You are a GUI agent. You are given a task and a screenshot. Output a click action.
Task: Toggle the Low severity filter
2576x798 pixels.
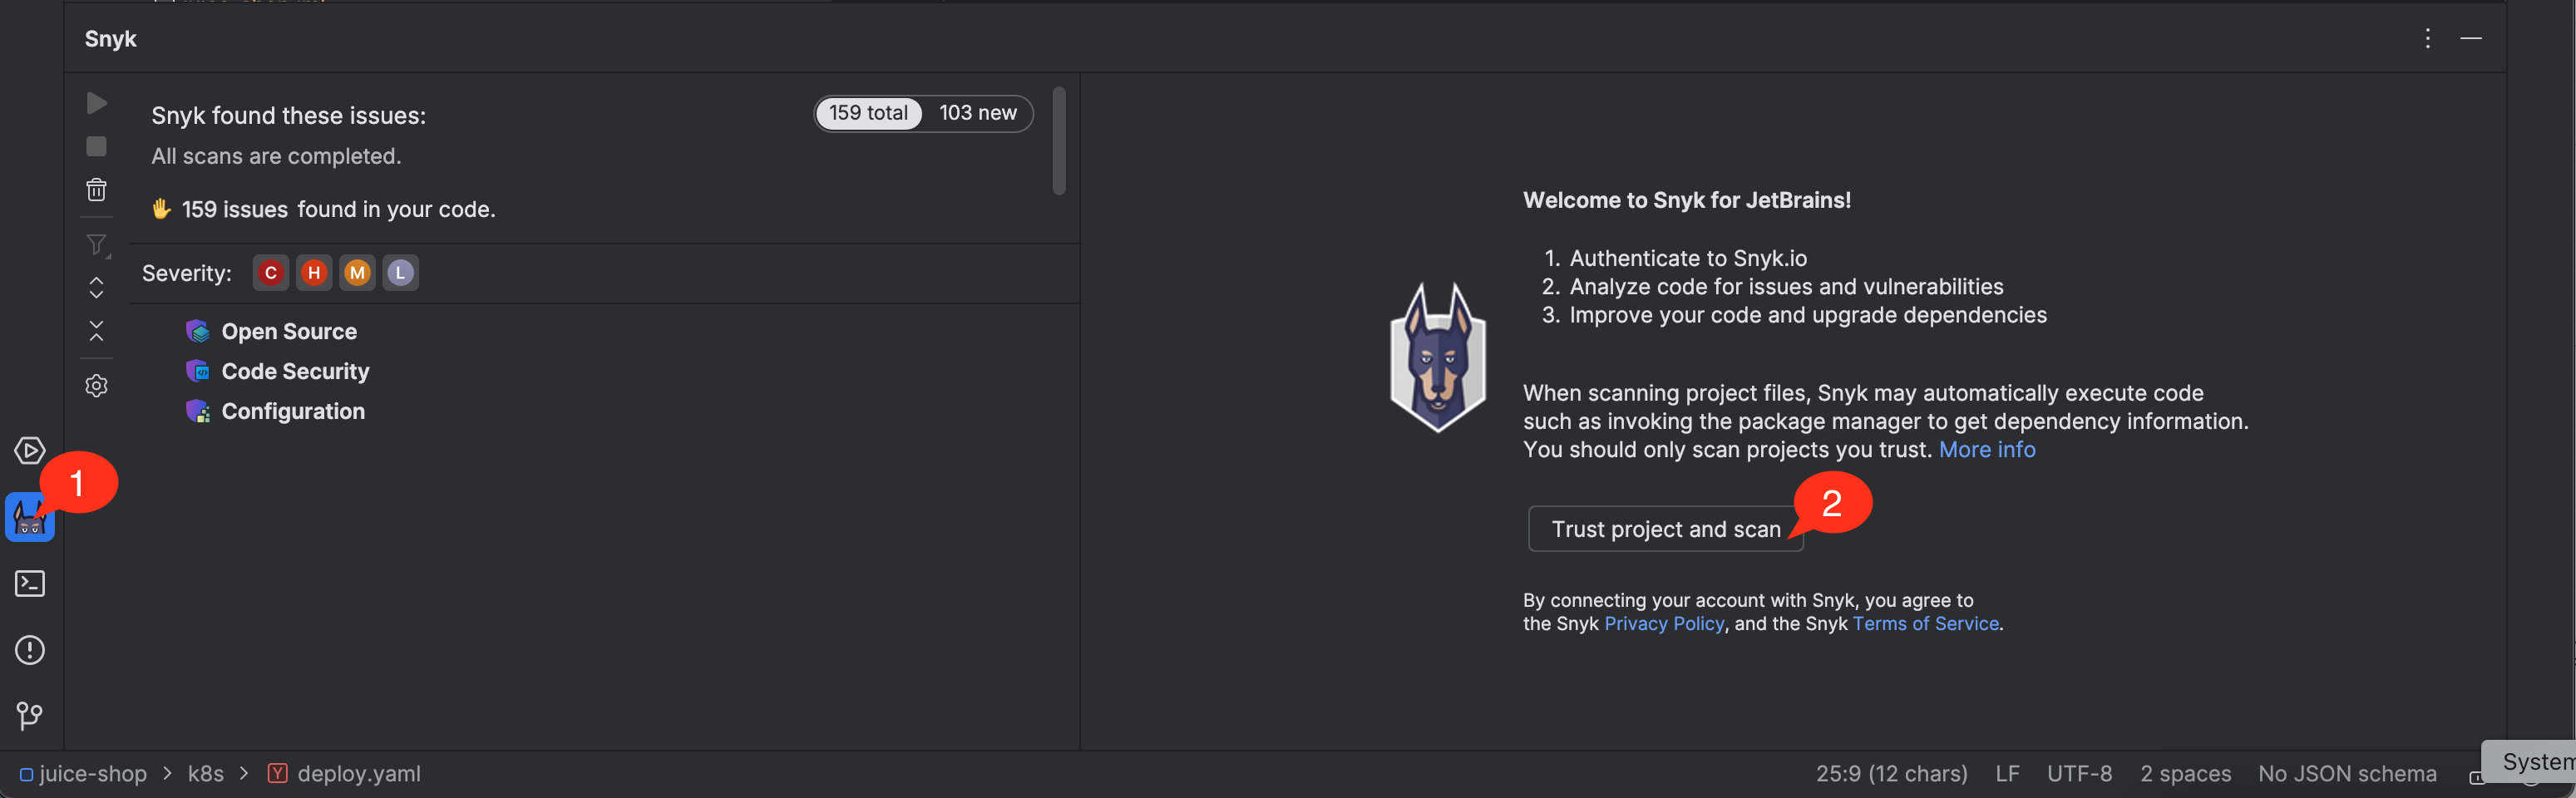pyautogui.click(x=400, y=273)
